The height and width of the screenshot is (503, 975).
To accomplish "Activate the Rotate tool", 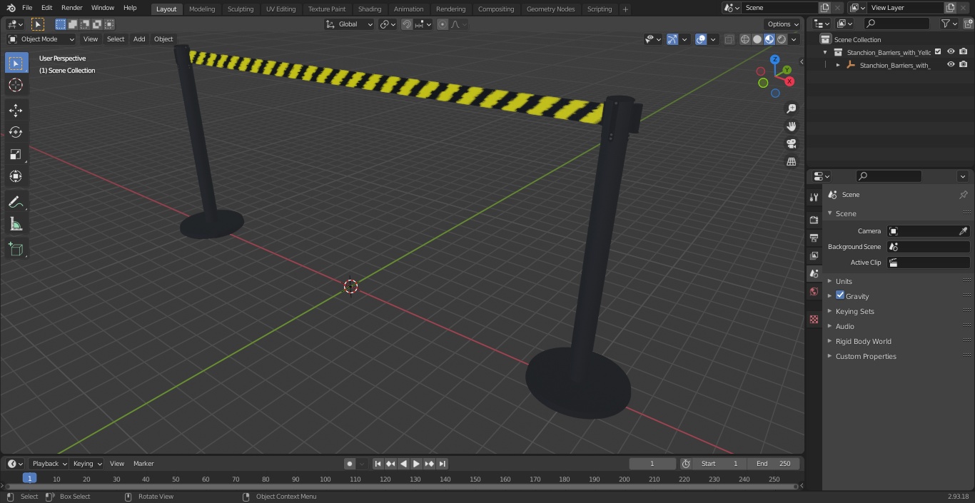I will point(16,132).
